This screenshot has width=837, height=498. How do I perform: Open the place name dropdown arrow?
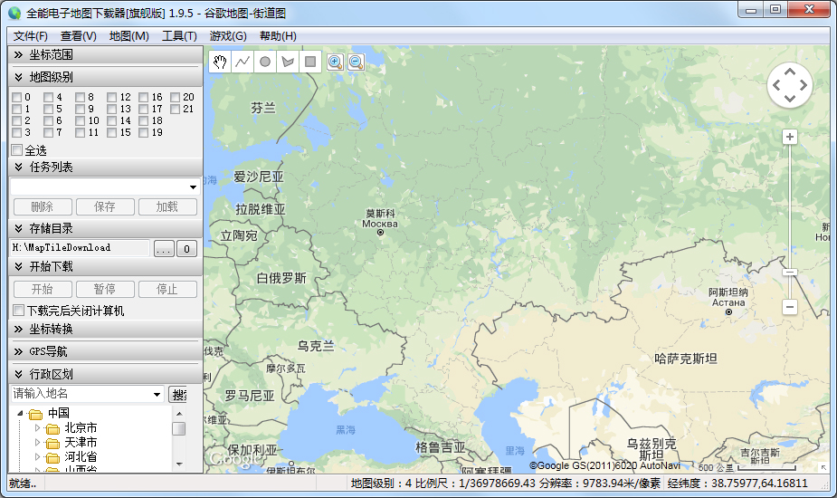pos(157,395)
